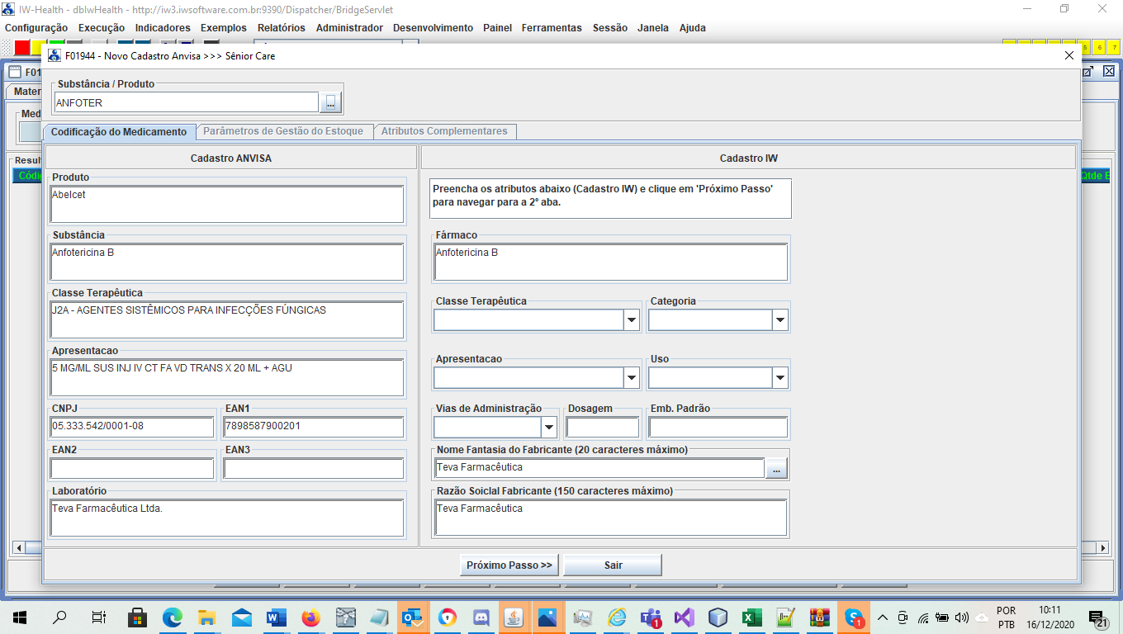Image resolution: width=1123 pixels, height=634 pixels.
Task: Click into the Dosagem input field
Action: click(603, 428)
